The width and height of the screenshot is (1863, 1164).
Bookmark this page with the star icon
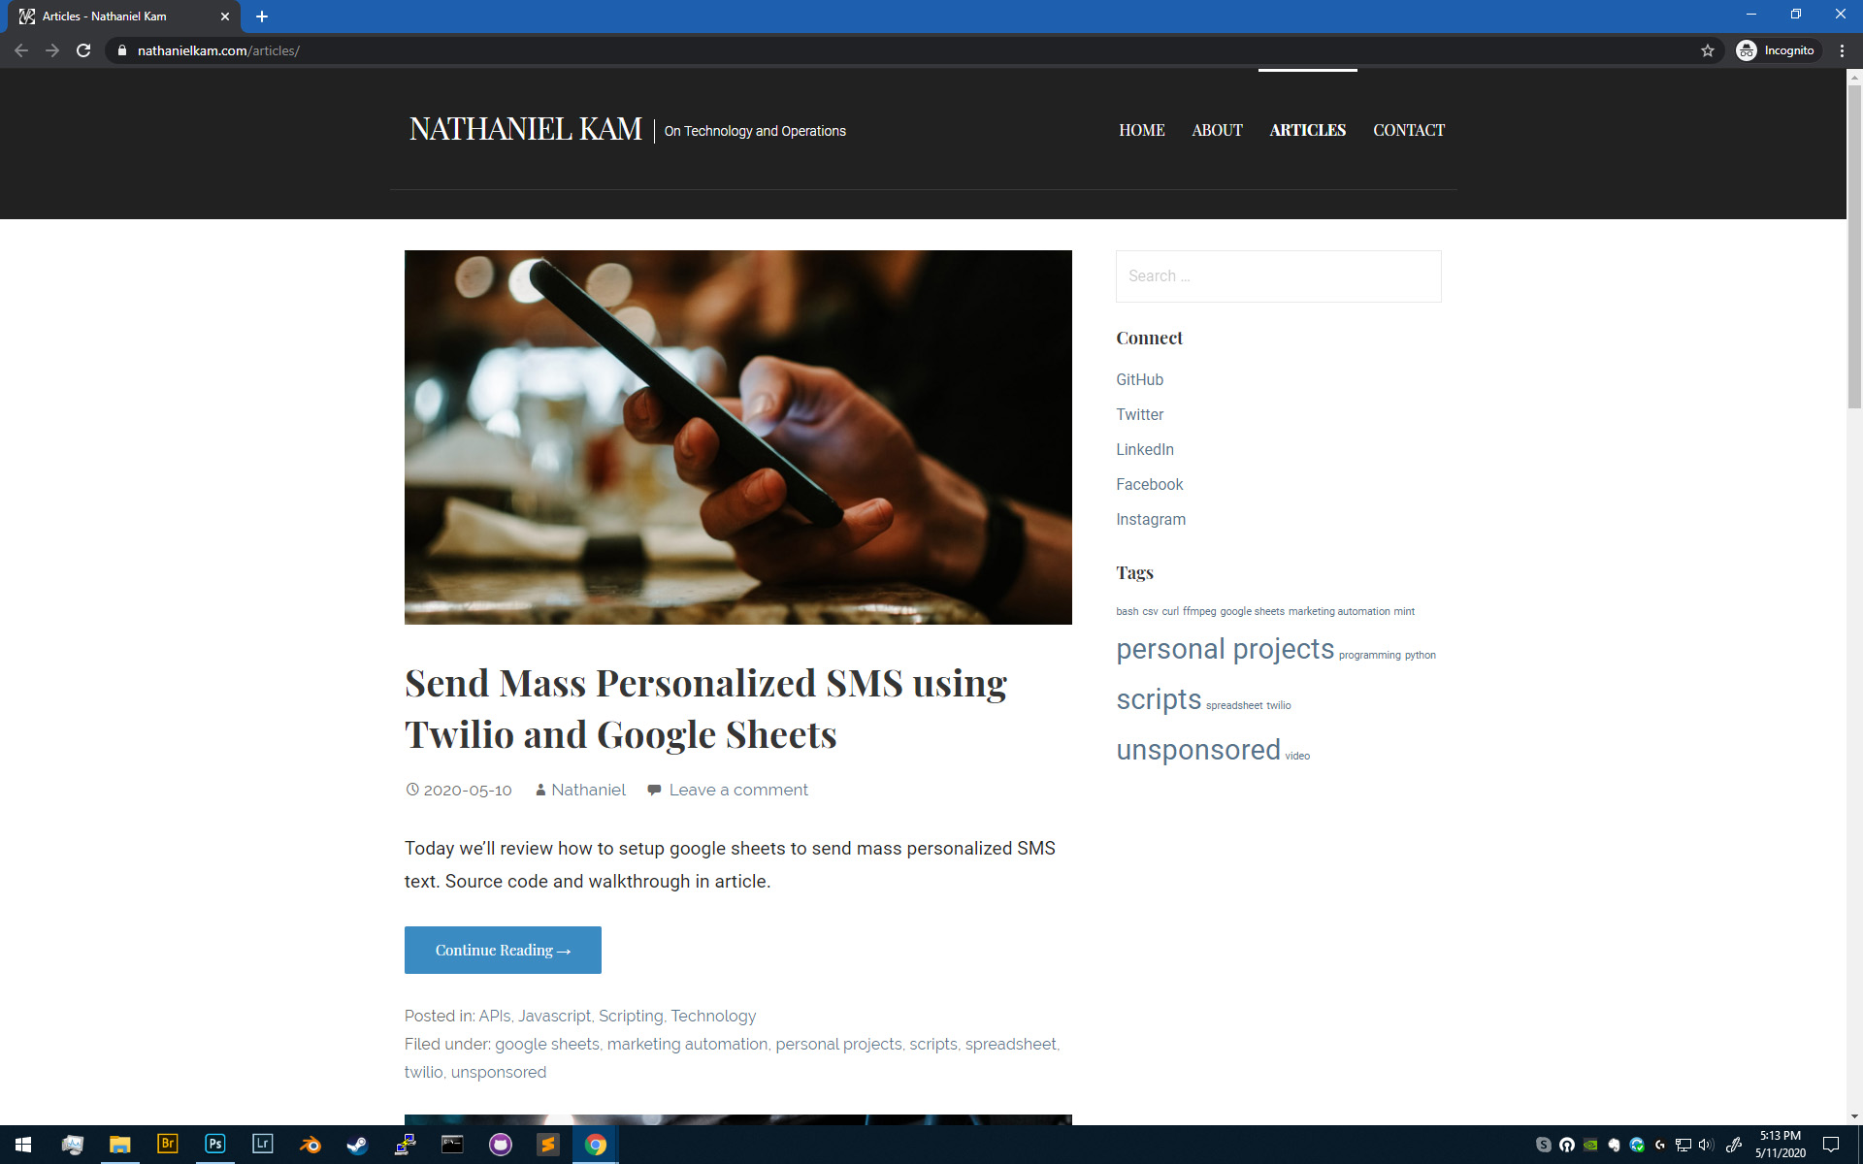[x=1707, y=50]
